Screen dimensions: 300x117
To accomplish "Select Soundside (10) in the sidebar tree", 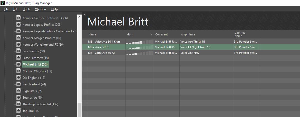I will click(33, 97).
